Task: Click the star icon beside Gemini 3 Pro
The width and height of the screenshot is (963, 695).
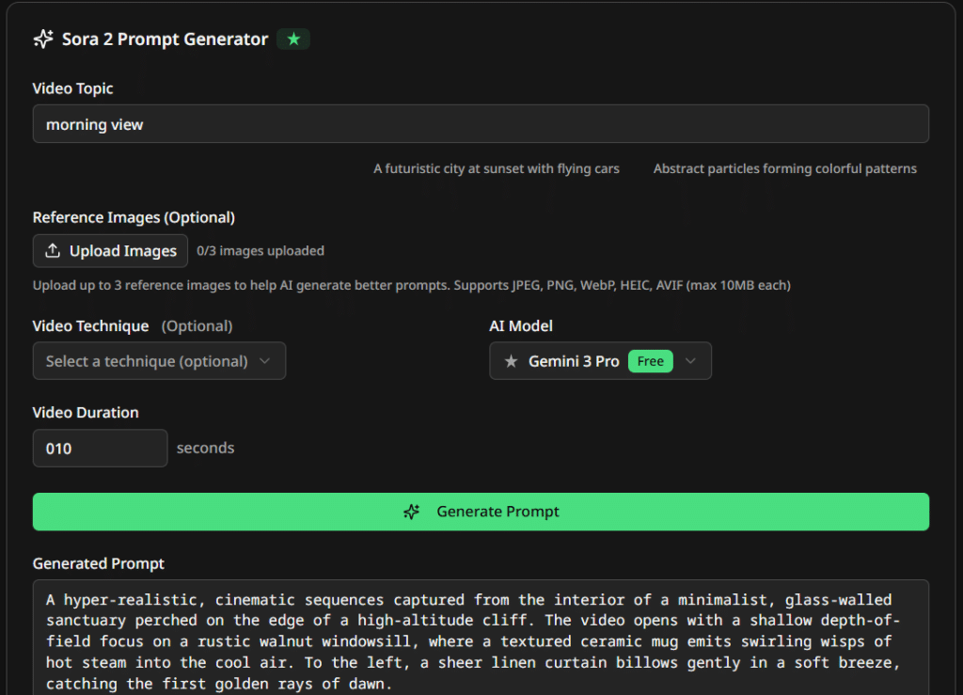Action: [x=512, y=361]
